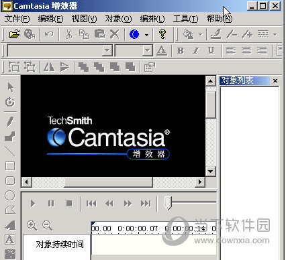
Task: Select the Rounded Rectangle tool
Action: pos(10,181)
